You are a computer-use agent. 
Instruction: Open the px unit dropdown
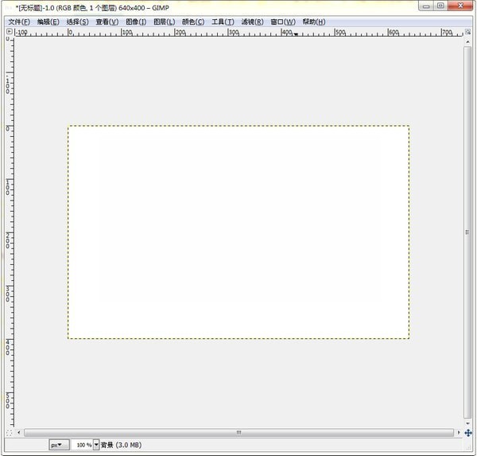pyautogui.click(x=59, y=445)
